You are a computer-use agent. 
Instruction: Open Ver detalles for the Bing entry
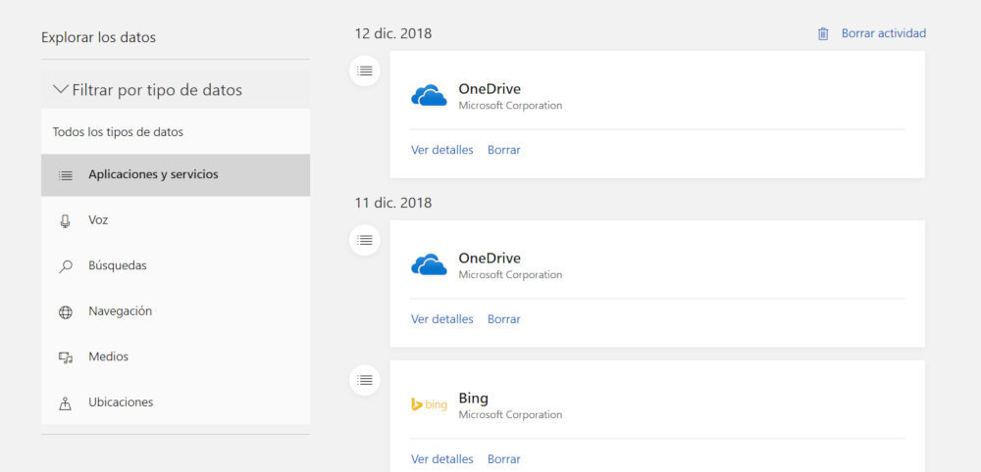[x=441, y=459]
